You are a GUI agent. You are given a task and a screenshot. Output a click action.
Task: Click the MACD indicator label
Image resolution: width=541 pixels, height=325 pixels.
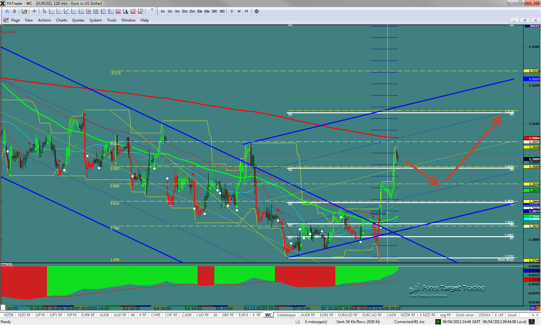[x=6, y=265]
